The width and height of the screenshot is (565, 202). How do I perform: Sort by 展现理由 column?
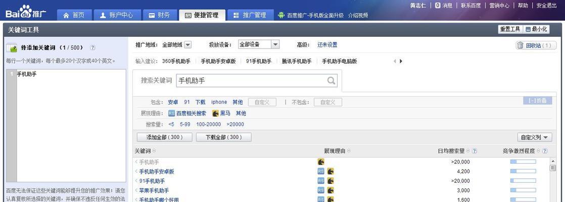[x=337, y=151]
